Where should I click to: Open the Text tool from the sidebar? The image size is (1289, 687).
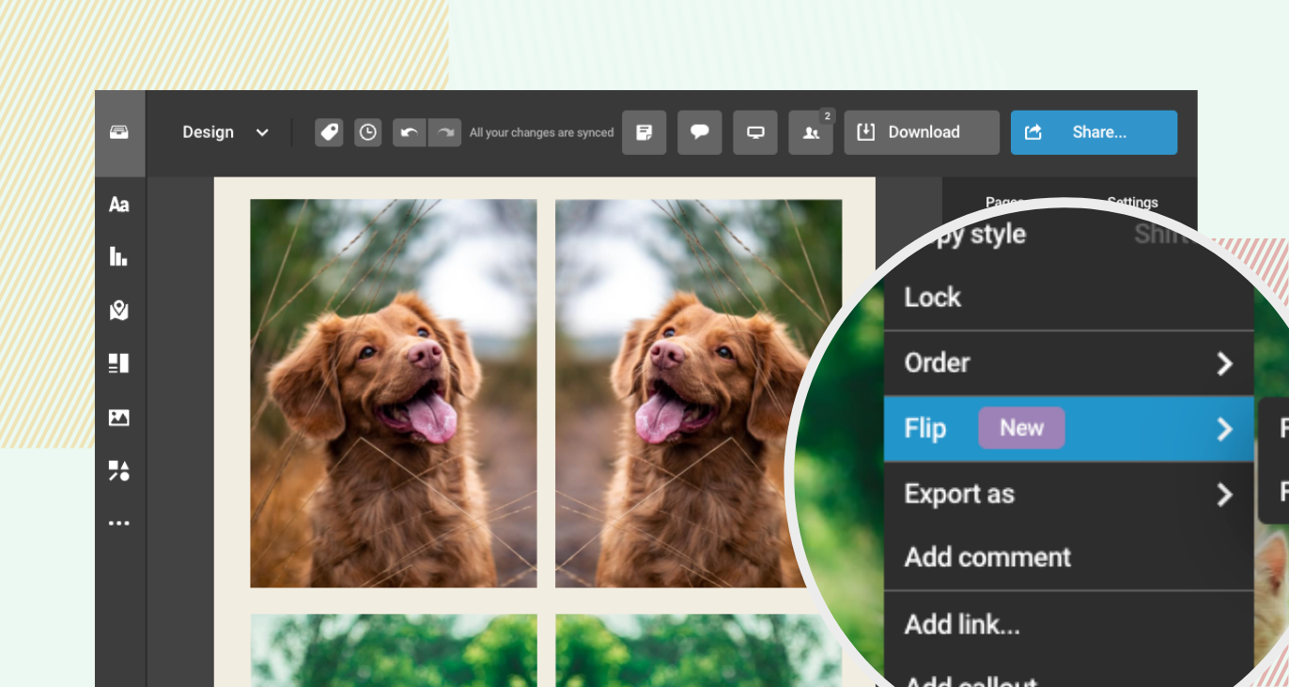tap(119, 205)
